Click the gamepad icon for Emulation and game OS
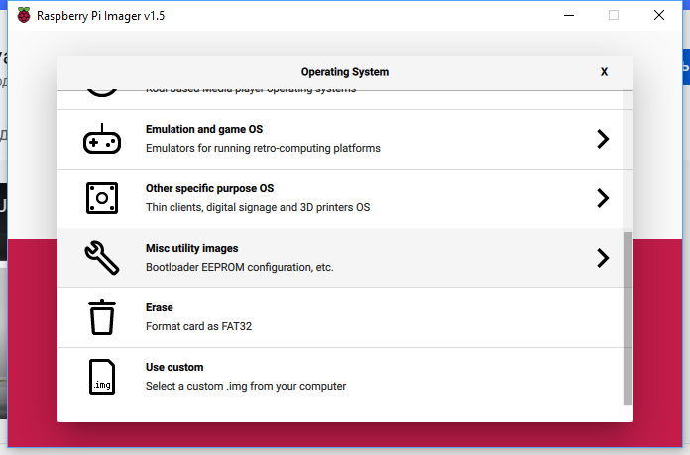This screenshot has height=455, width=690. (102, 139)
